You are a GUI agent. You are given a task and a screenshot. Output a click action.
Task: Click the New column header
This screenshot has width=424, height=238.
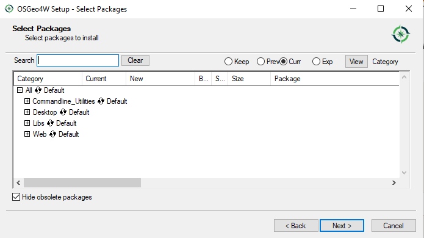(160, 79)
